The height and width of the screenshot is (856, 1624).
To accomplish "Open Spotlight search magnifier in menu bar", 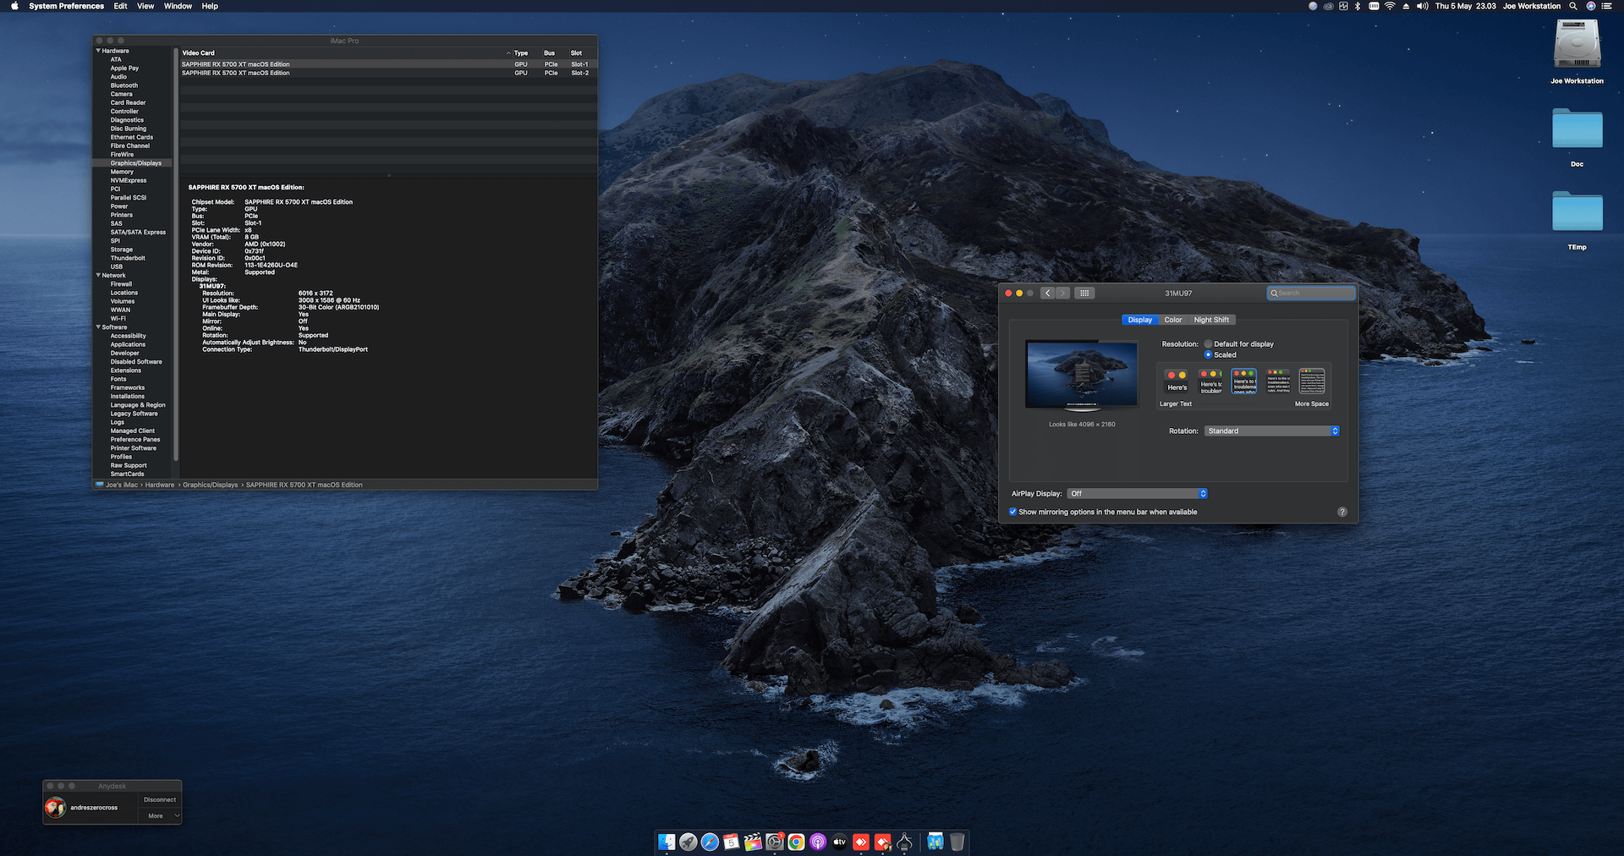I will coord(1573,6).
